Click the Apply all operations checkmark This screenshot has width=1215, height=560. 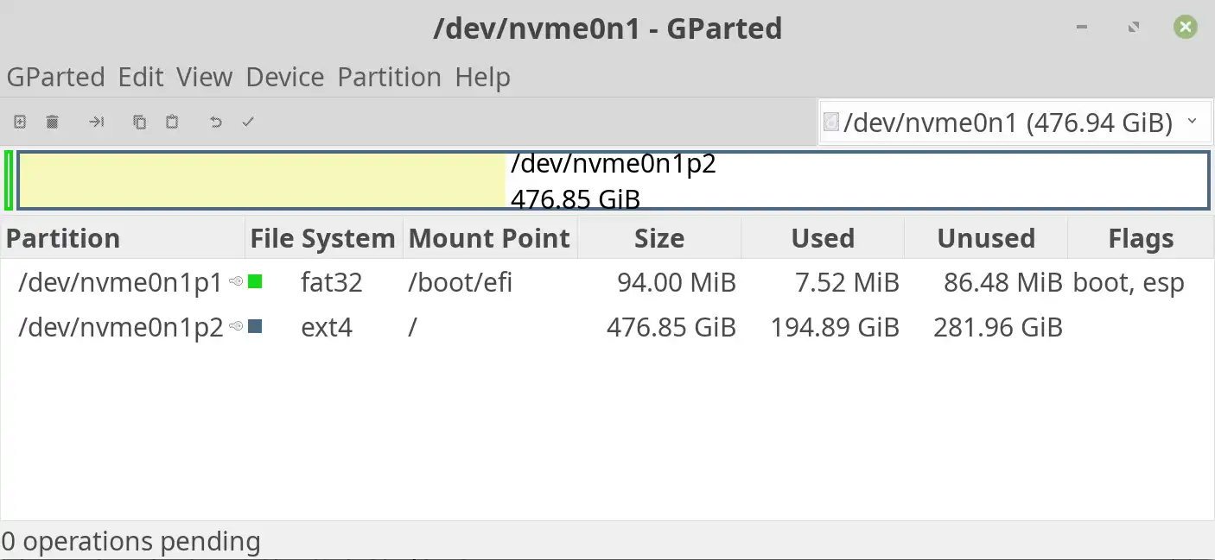248,123
